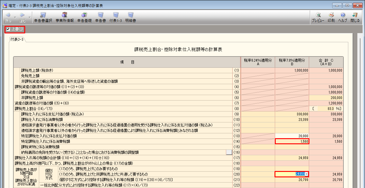This screenshot has width=365, height=188.
Task: Expand the 戻る history dropdown arrow
Action: (15, 17)
